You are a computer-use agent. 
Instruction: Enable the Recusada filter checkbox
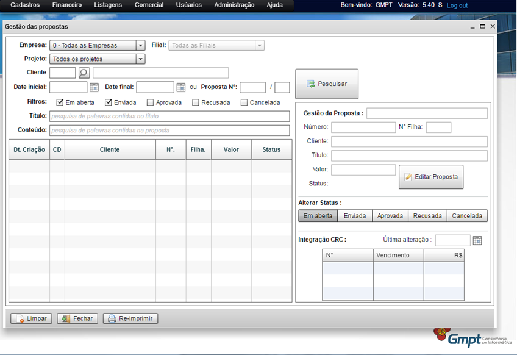pos(196,102)
